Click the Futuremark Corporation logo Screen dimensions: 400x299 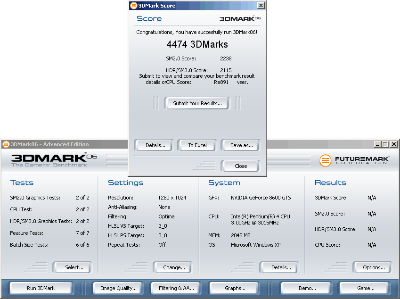354,160
